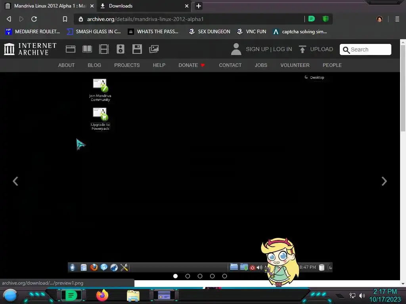The width and height of the screenshot is (406, 304).
Task: Open the CONTACT menu item
Action: 230,65
